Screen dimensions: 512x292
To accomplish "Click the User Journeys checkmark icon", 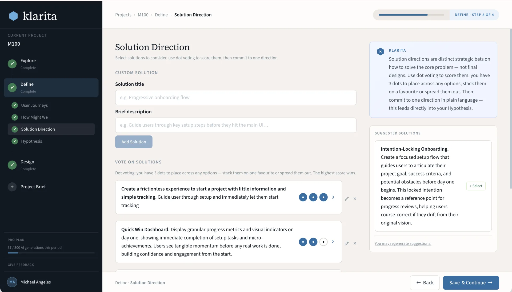I will 15,105.
